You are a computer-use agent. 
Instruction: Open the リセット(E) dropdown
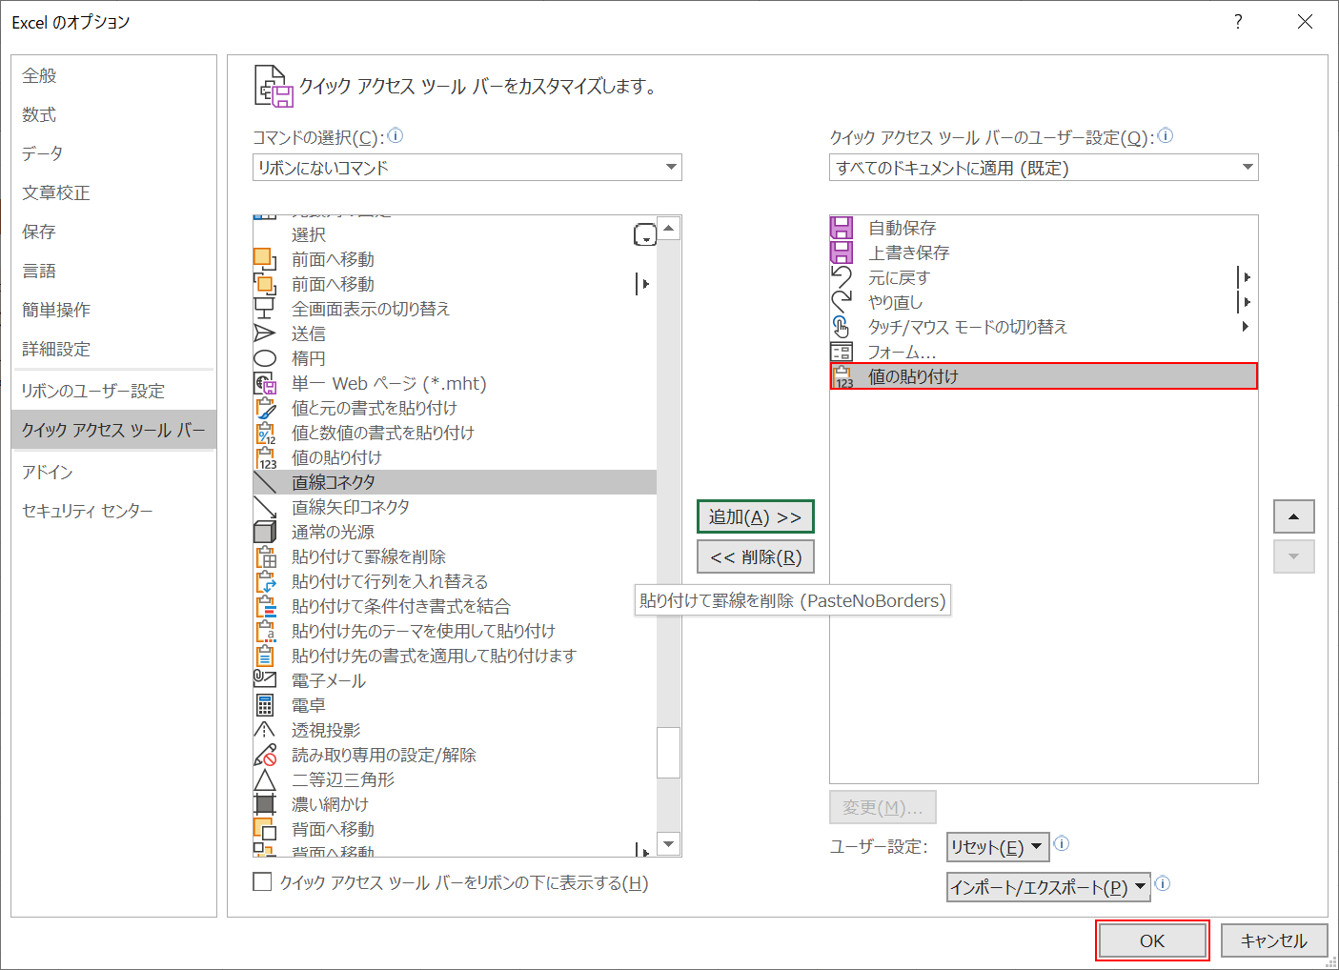point(997,846)
